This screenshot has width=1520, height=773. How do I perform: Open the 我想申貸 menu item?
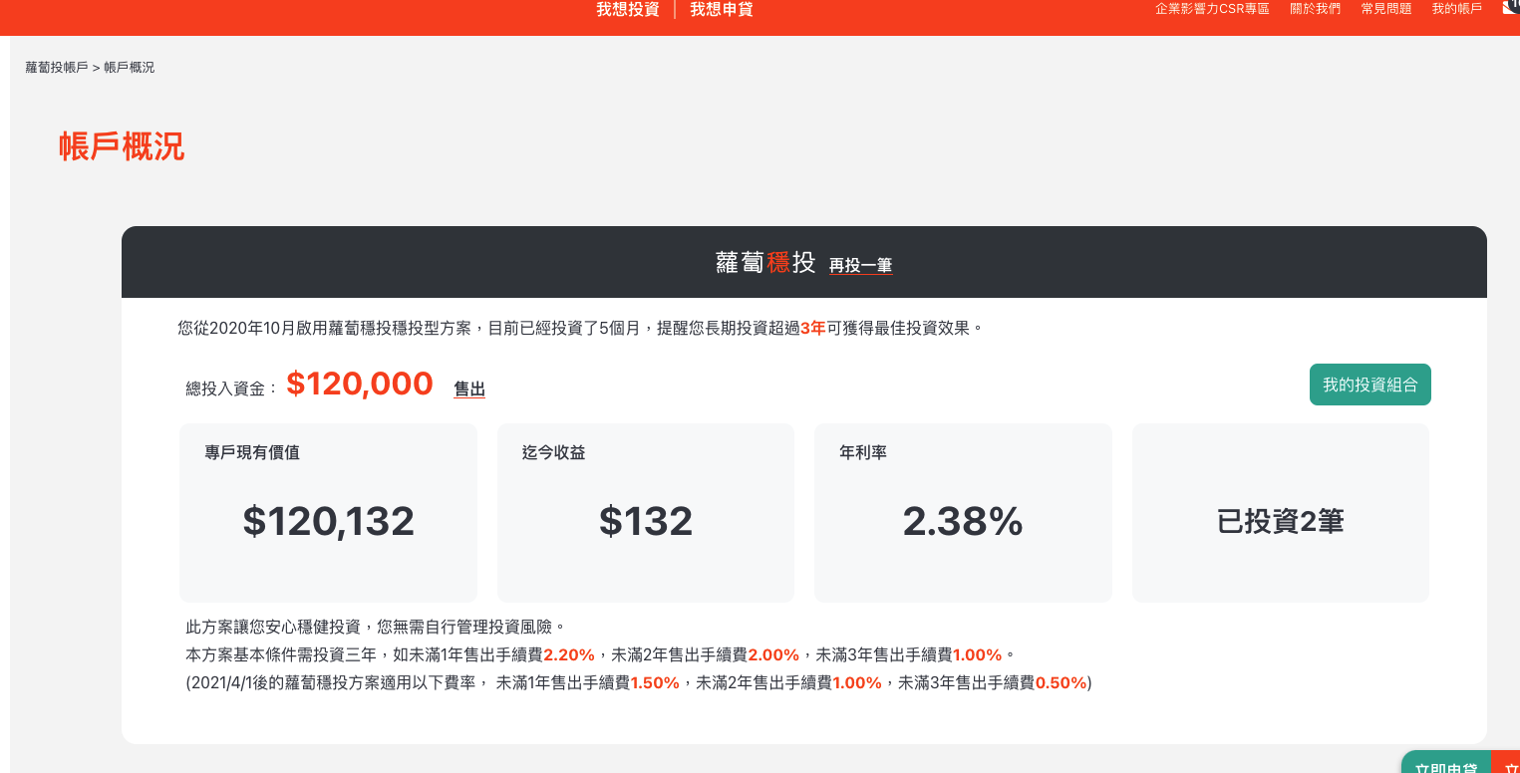722,9
